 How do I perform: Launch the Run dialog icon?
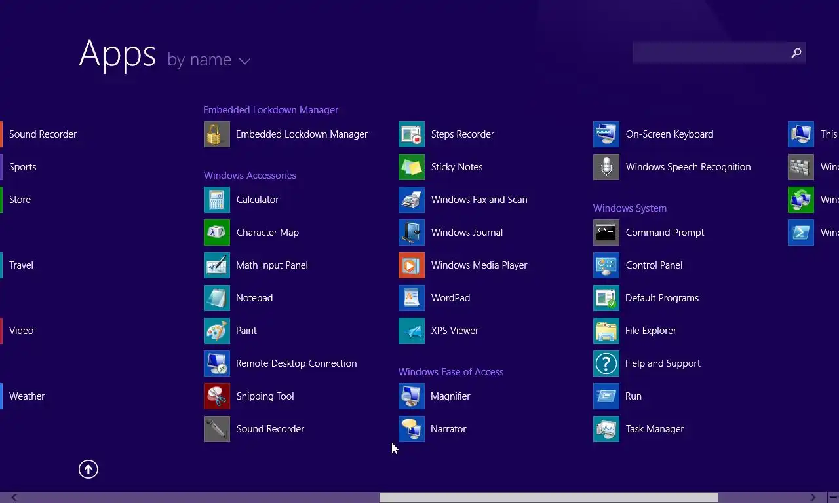(x=606, y=396)
